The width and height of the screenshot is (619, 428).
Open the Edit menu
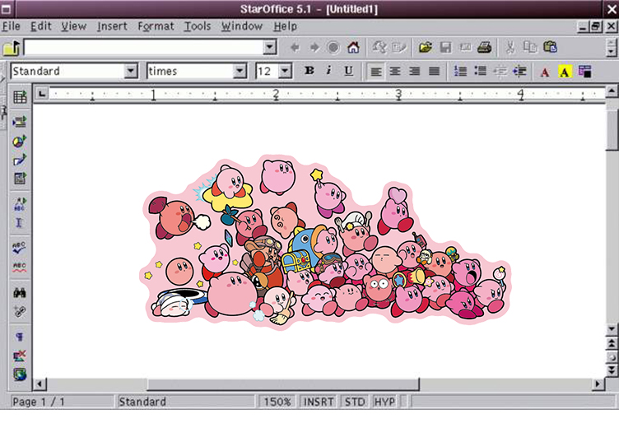pyautogui.click(x=41, y=26)
